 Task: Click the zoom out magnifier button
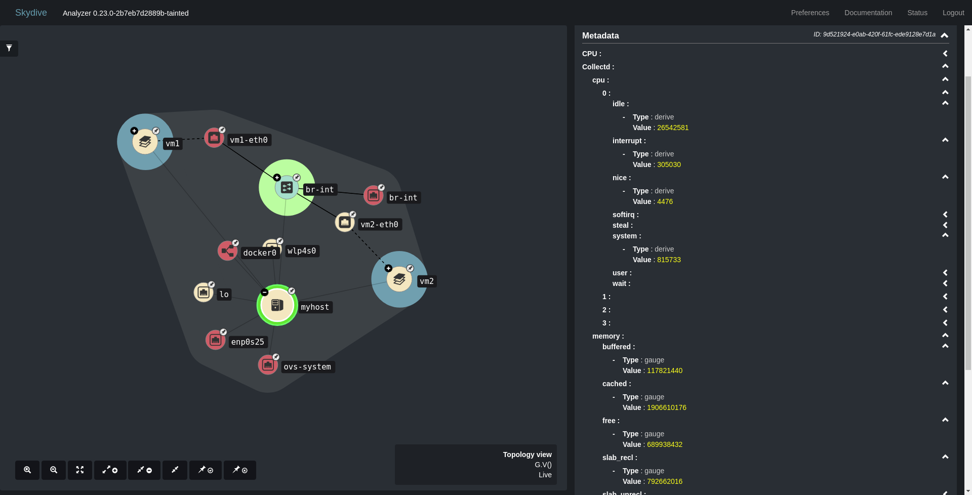pos(54,470)
